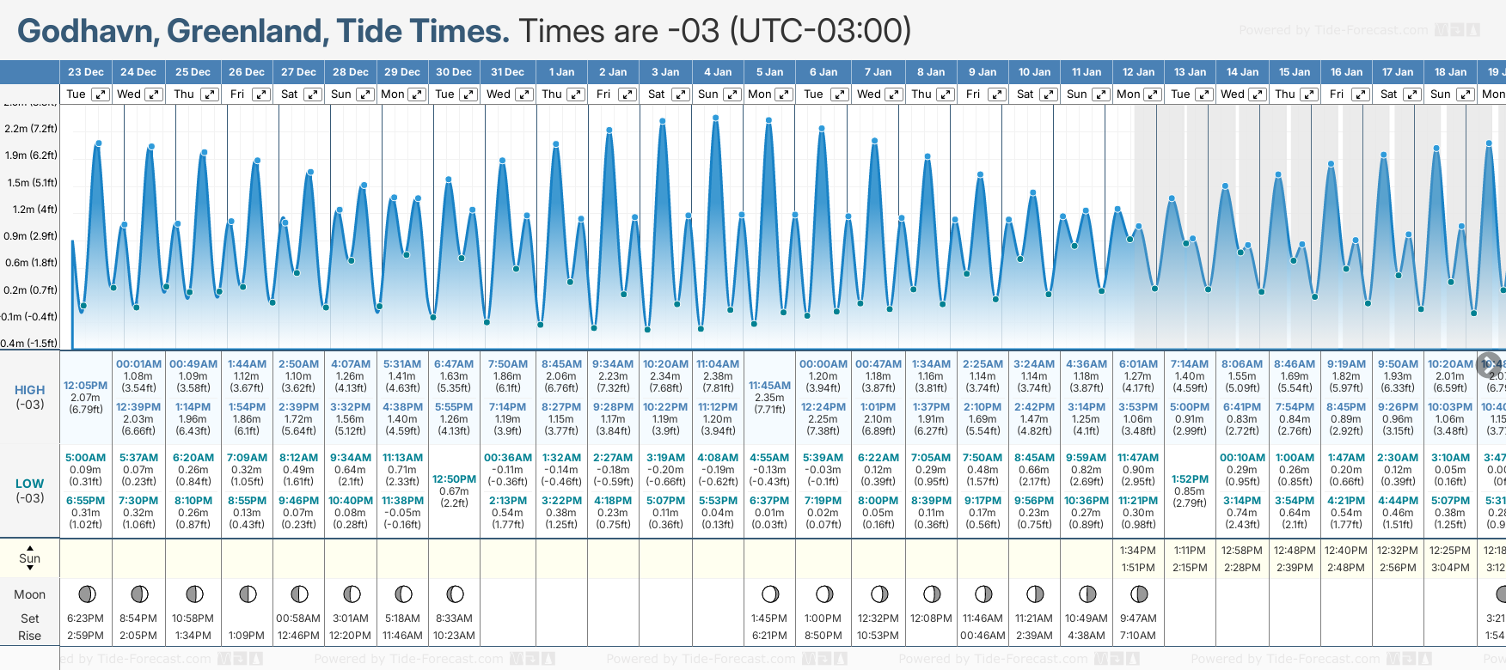The image size is (1506, 670).
Task: Click the down arrow below Sun label
Action: 30,569
